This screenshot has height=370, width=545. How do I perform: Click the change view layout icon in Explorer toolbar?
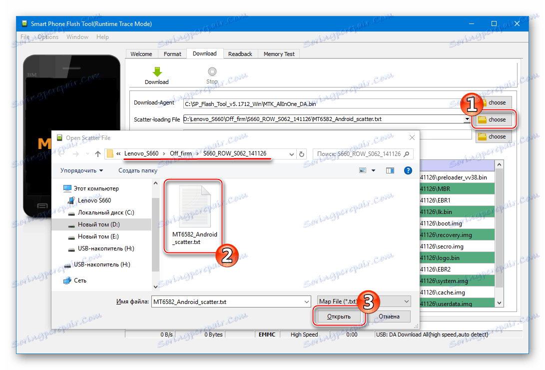pos(362,170)
